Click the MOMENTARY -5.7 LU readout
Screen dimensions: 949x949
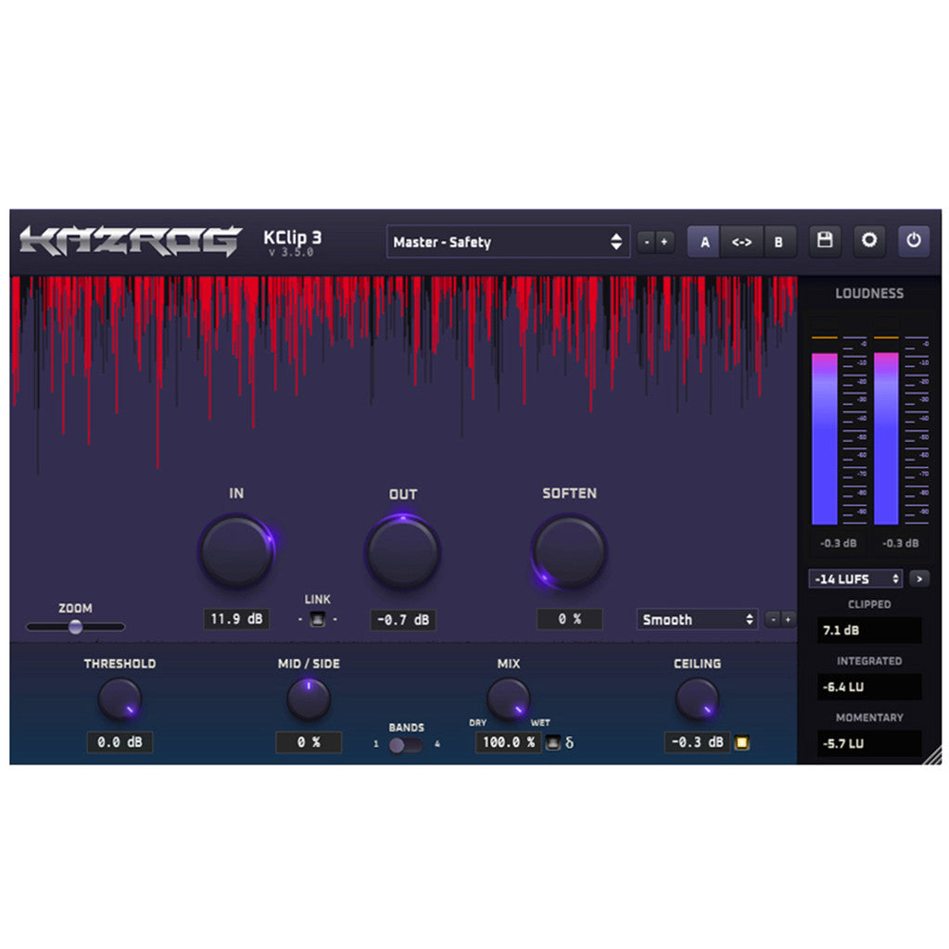pyautogui.click(x=869, y=743)
